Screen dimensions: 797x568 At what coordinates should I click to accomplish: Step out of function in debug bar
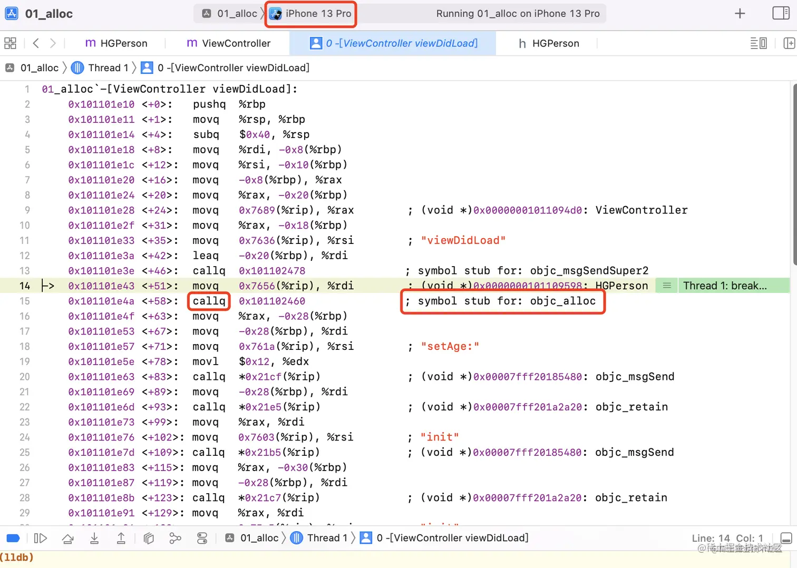click(121, 538)
